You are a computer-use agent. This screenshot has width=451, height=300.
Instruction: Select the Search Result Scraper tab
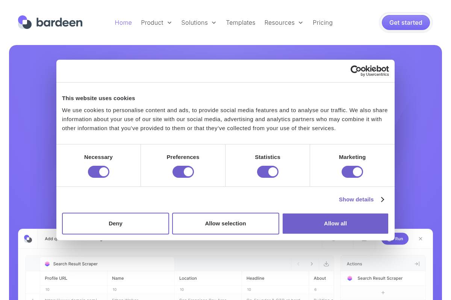click(x=107, y=264)
